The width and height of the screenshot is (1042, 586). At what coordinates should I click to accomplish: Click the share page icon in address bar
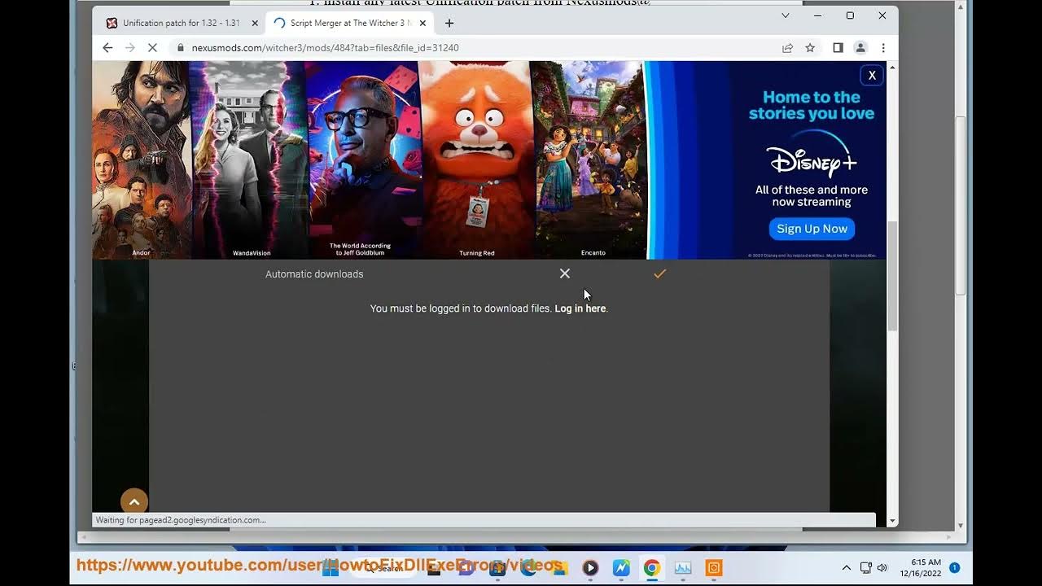click(x=787, y=48)
